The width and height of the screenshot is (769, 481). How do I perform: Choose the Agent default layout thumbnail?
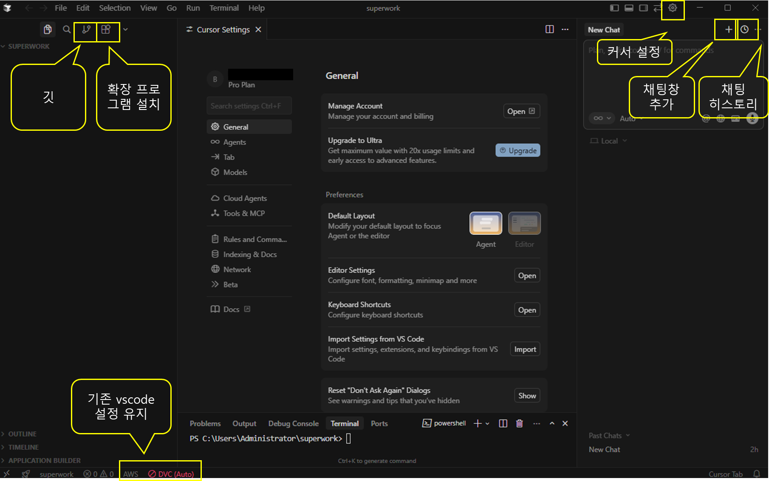click(x=486, y=223)
